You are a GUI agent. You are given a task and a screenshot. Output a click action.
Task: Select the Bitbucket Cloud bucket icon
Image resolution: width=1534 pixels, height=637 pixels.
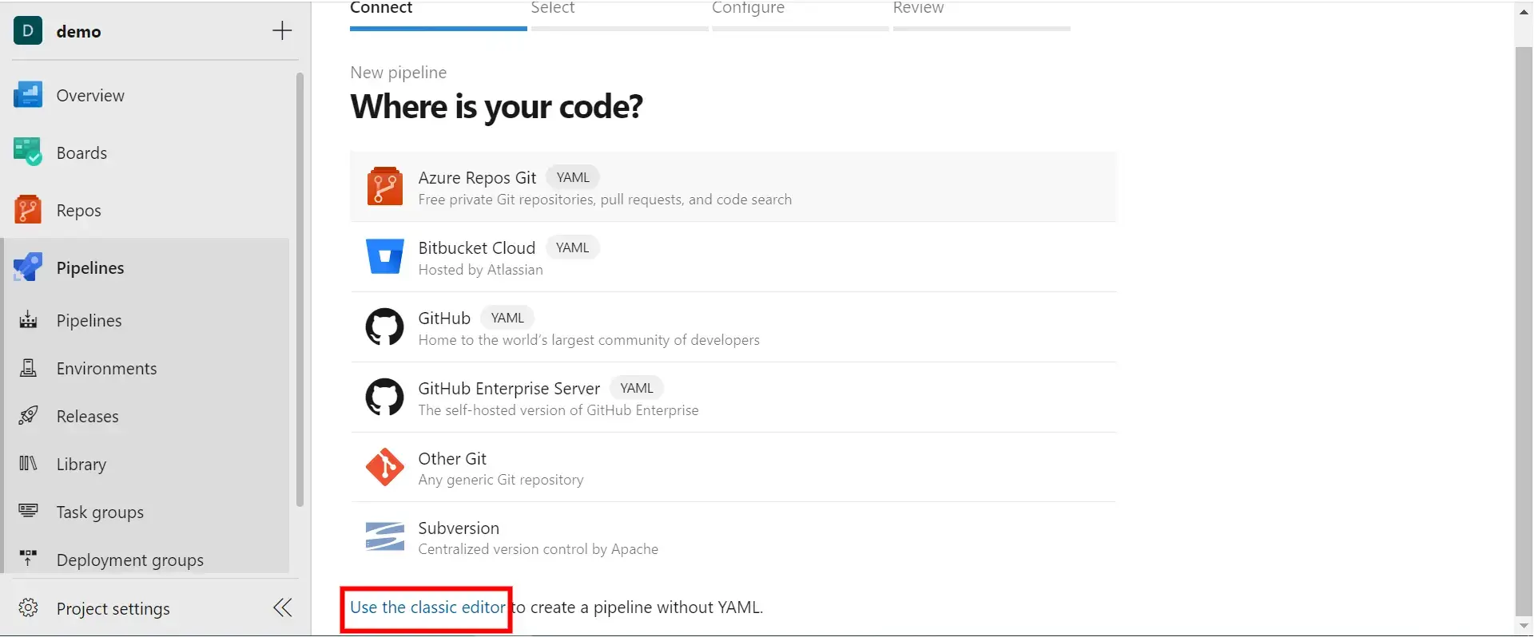tap(384, 257)
